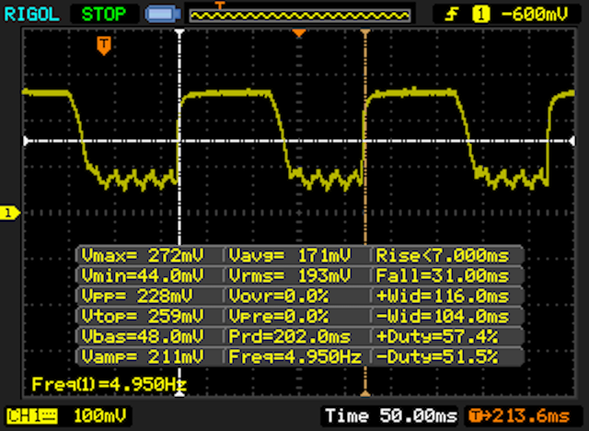Click the Vmax= 272mV measurement
The width and height of the screenshot is (589, 431).
143,255
